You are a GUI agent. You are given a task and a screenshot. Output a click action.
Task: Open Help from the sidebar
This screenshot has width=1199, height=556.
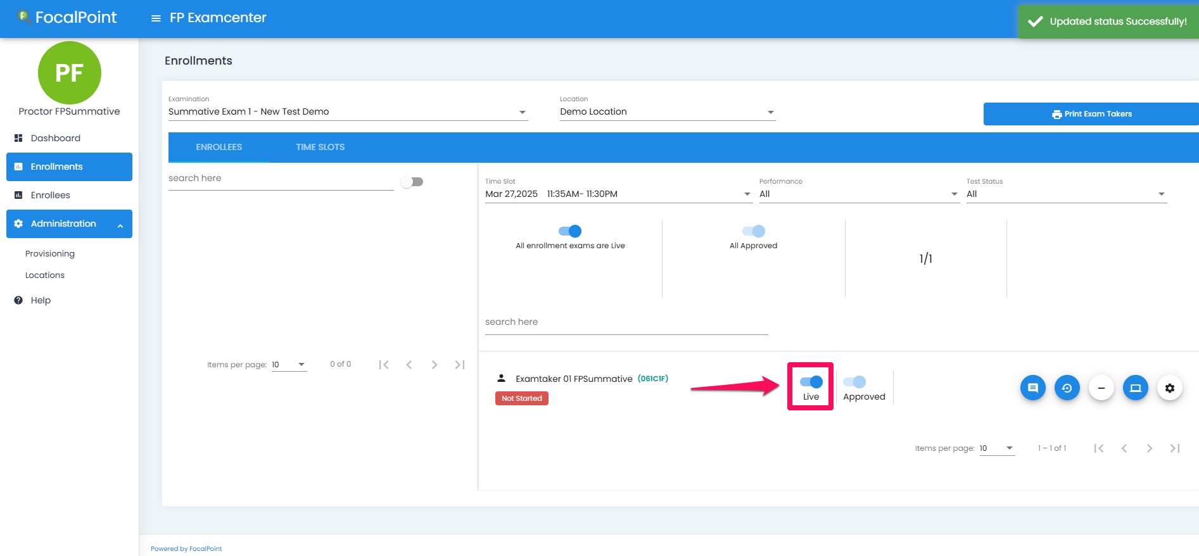coord(70,300)
